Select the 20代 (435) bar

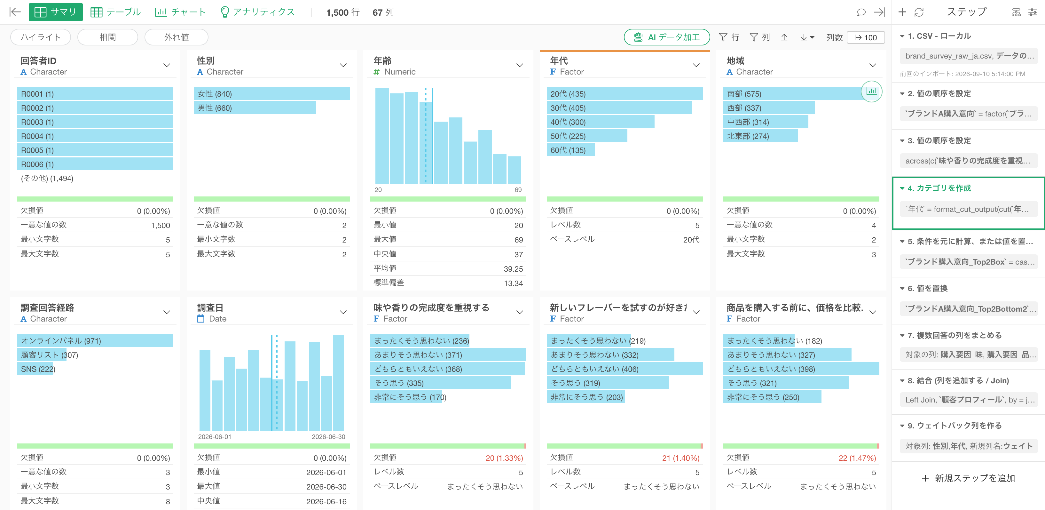624,94
